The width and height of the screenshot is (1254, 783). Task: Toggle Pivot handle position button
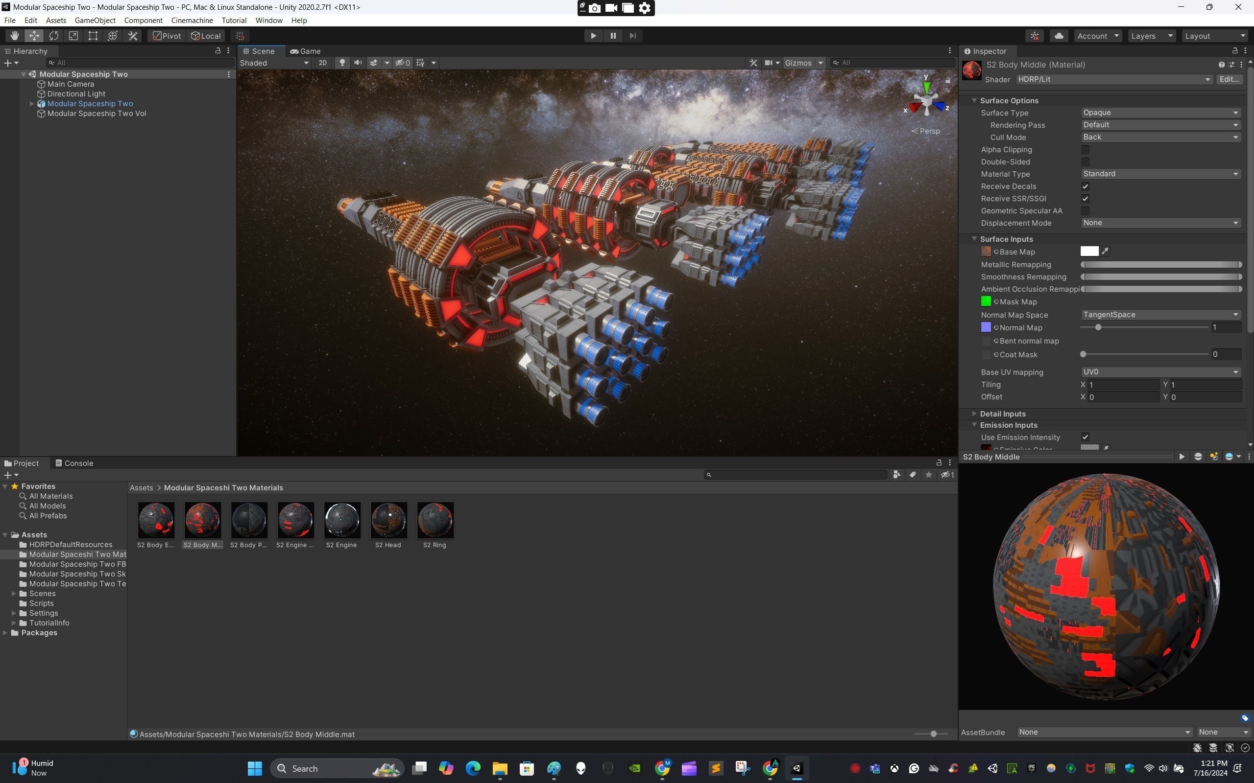[167, 36]
